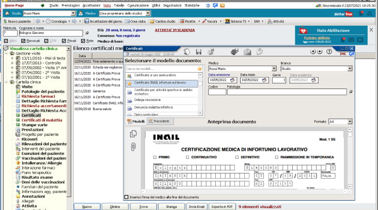
Task: Click the new document icon in Certificati toolbar
Action: [x=187, y=51]
